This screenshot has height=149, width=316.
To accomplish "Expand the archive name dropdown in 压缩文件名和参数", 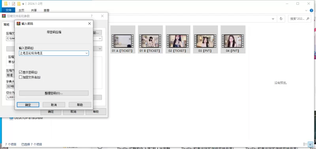I will pyautogui.click(x=100, y=38).
